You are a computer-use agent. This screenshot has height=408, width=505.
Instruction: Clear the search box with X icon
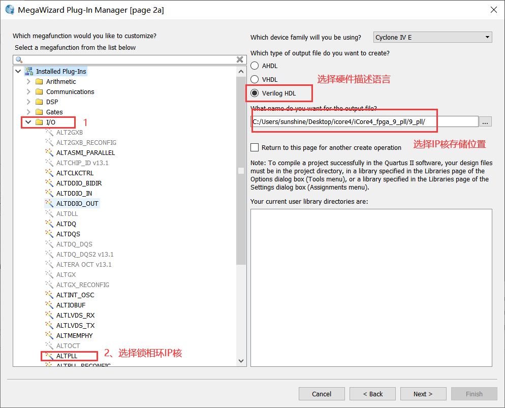[240, 59]
